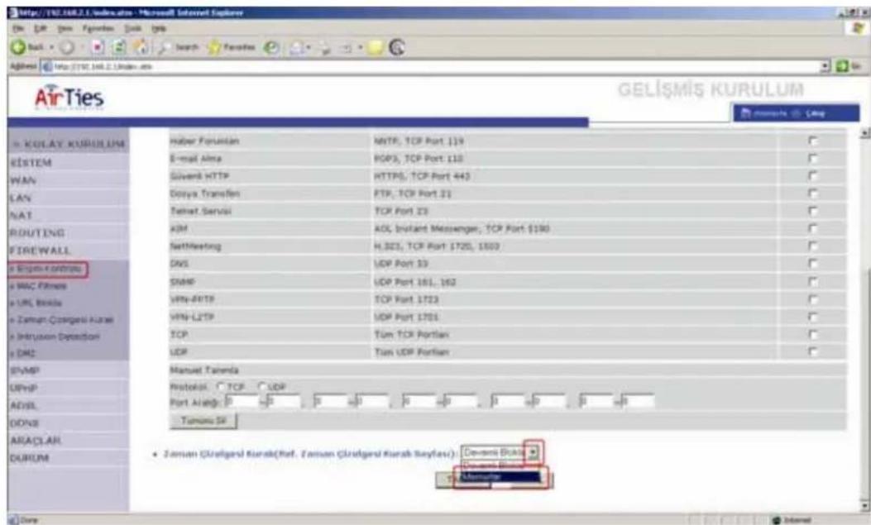Check the SNMP UDP Port 161 checkbox

(812, 282)
